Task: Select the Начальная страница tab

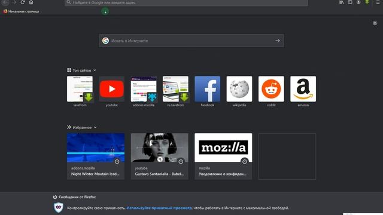Action: tap(22, 11)
